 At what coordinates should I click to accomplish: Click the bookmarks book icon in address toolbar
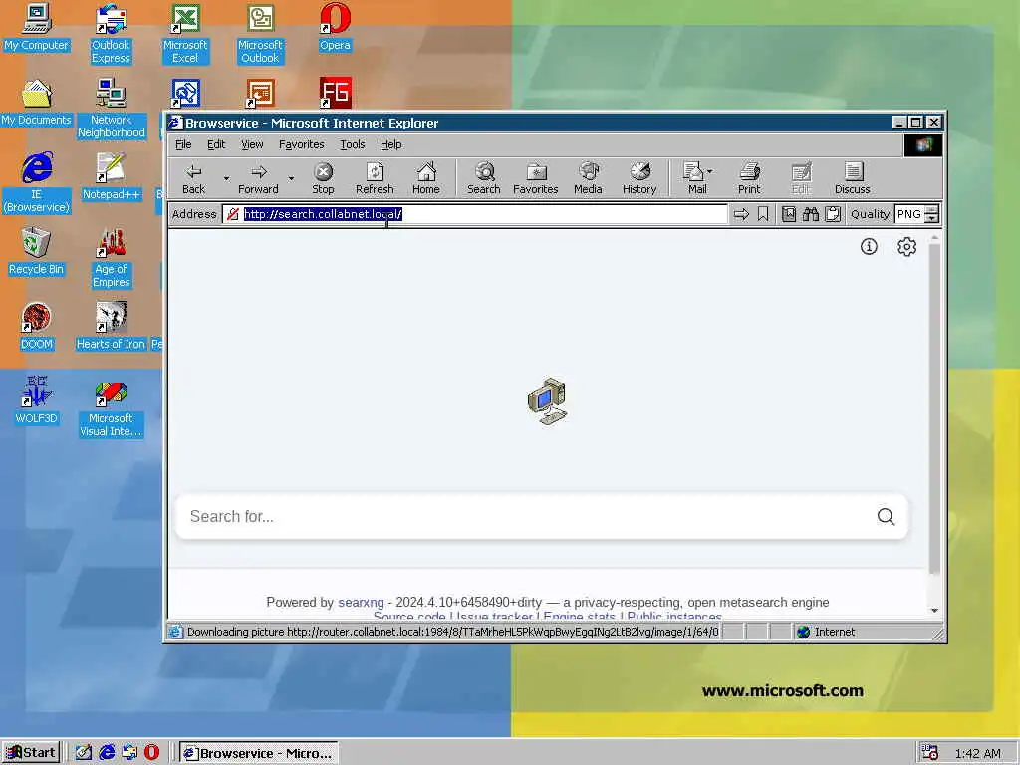[x=789, y=214]
